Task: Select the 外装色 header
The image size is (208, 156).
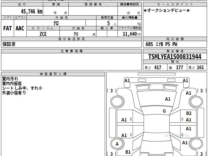Action: click(61, 17)
